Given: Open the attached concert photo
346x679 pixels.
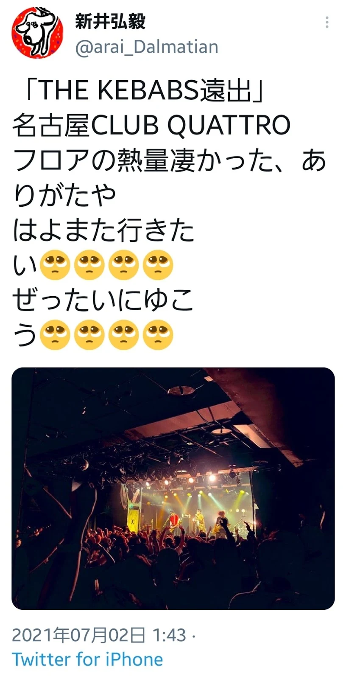Looking at the screenshot, I should pyautogui.click(x=173, y=488).
